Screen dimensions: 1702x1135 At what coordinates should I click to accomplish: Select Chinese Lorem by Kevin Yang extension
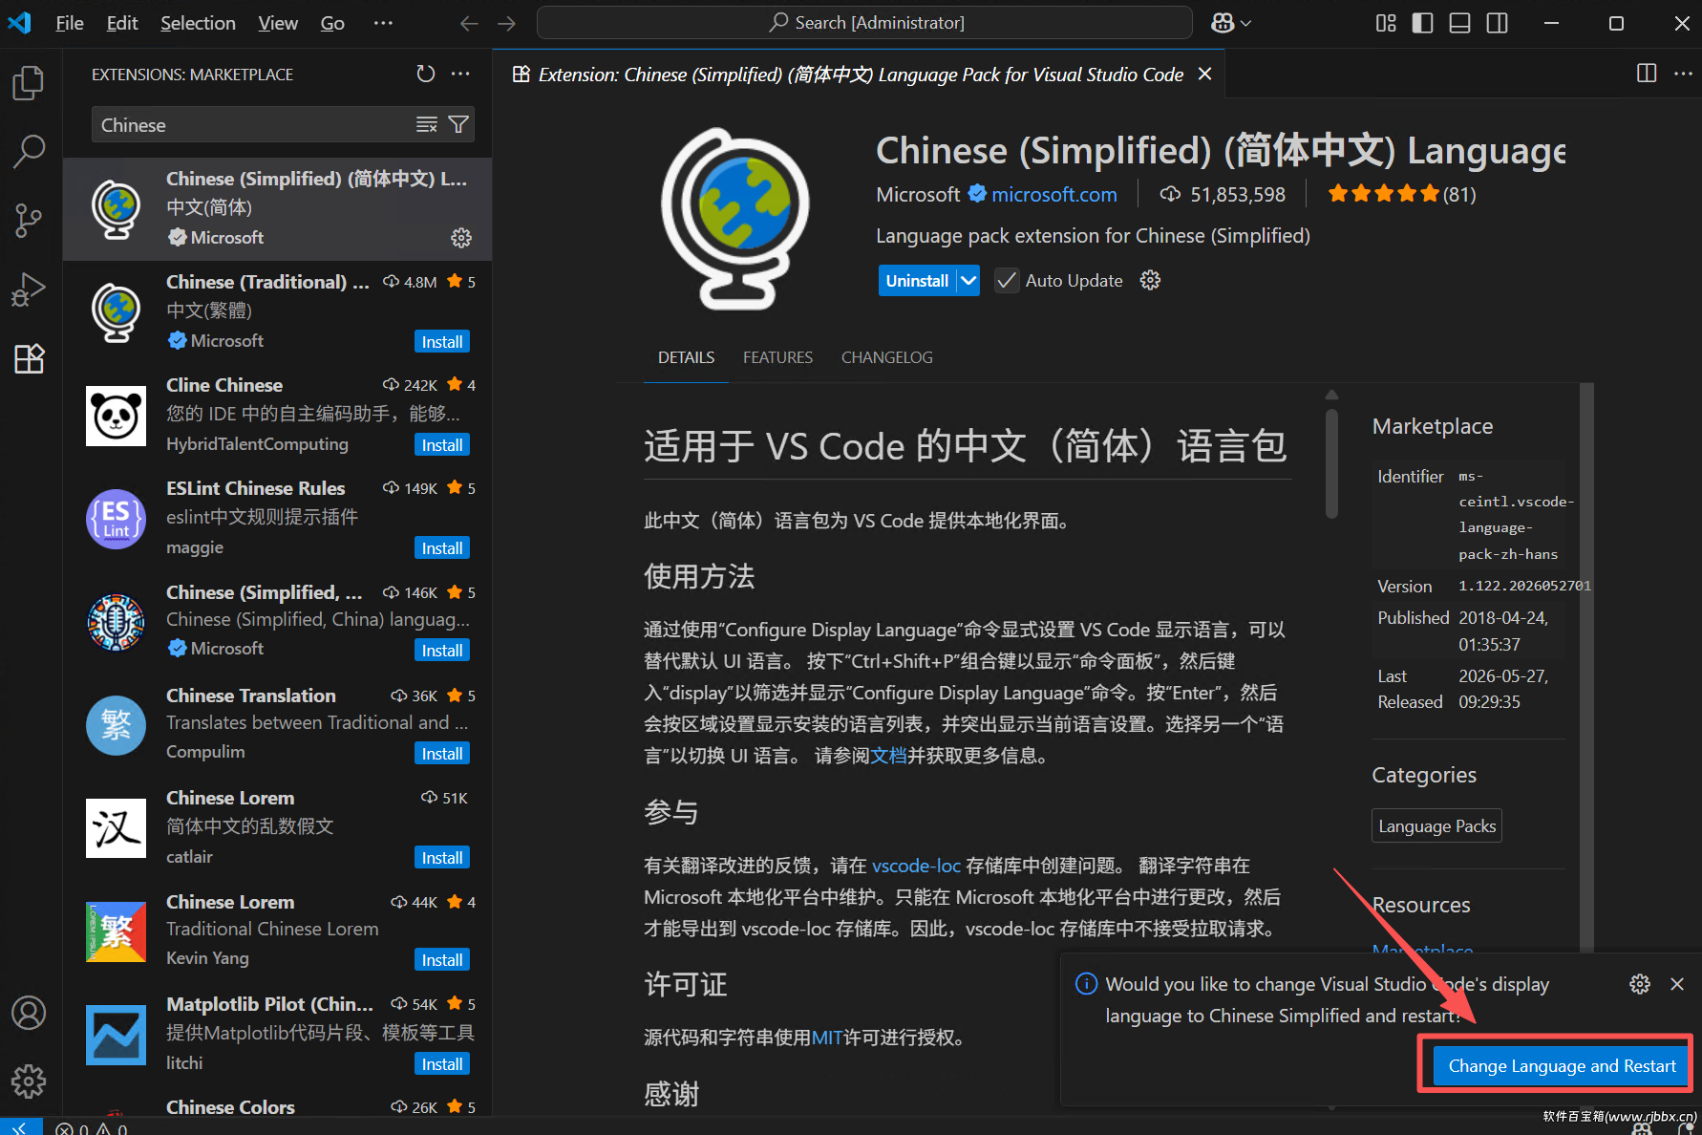[278, 931]
